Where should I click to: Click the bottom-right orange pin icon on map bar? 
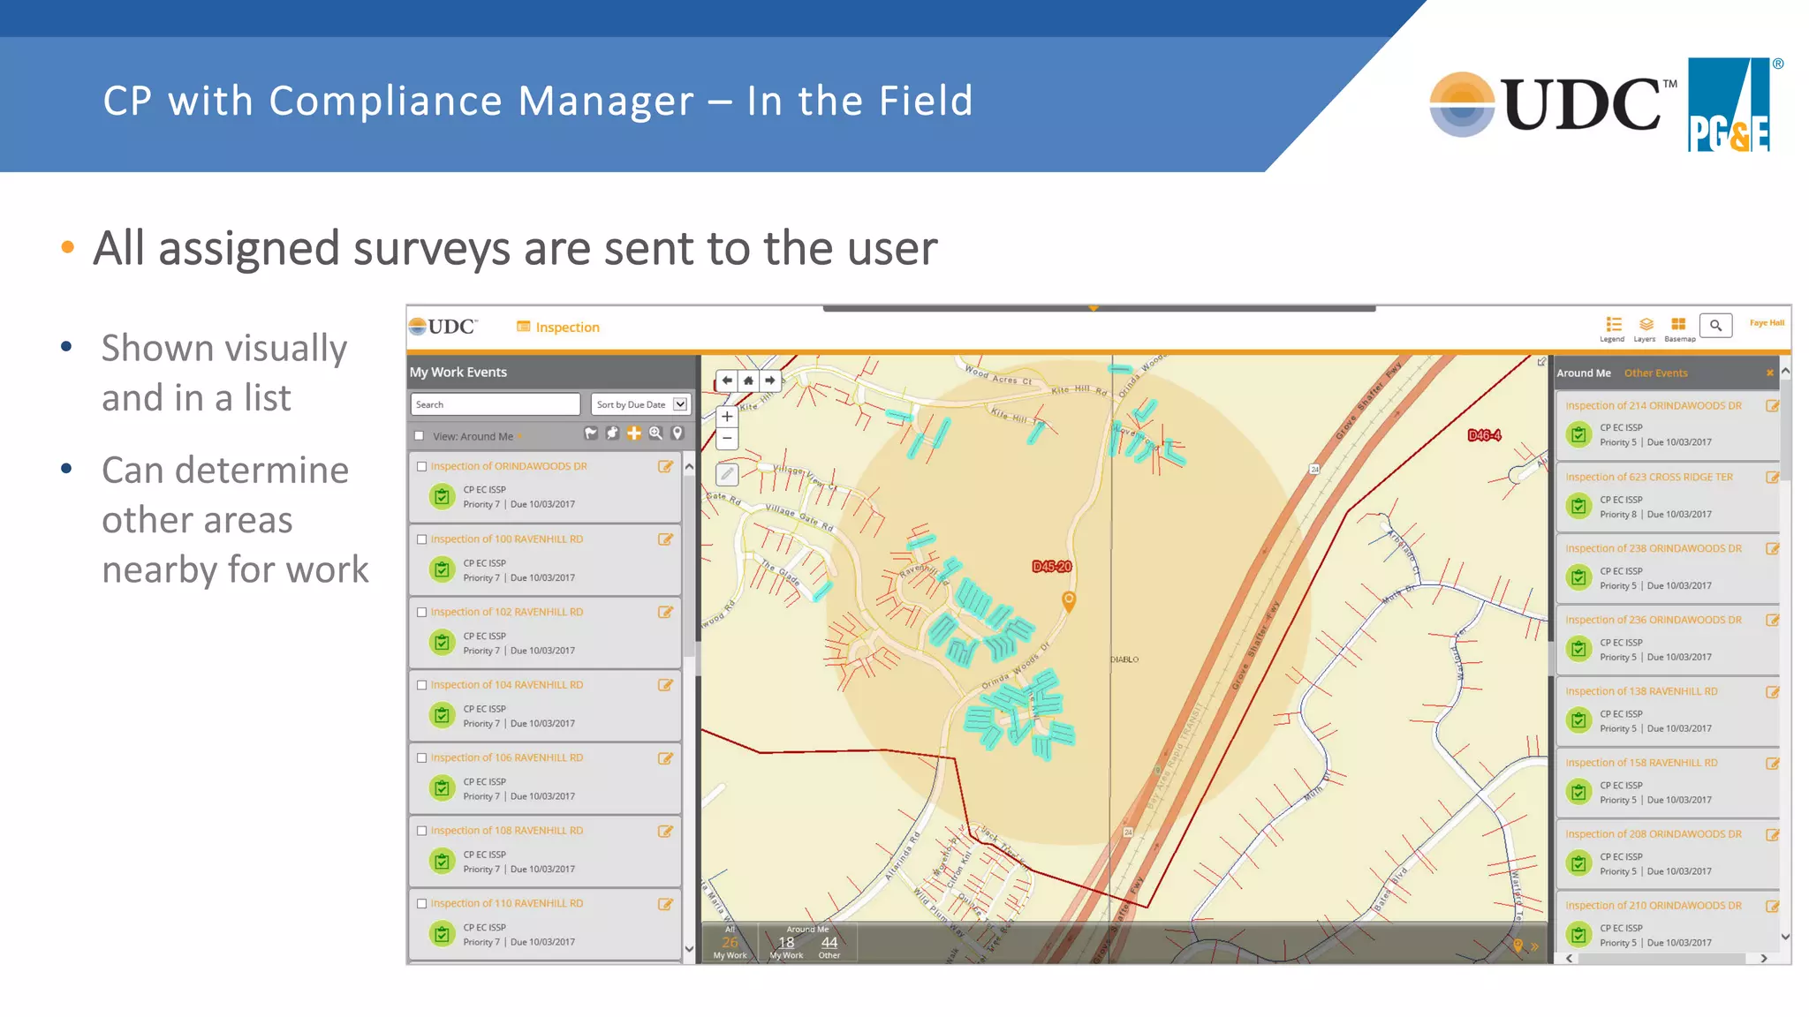1518,945
